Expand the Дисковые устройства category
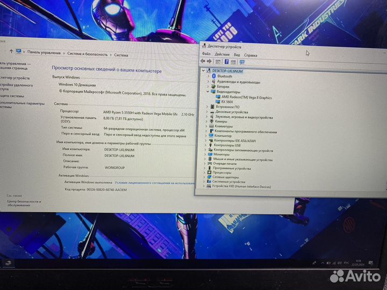 click(207, 112)
